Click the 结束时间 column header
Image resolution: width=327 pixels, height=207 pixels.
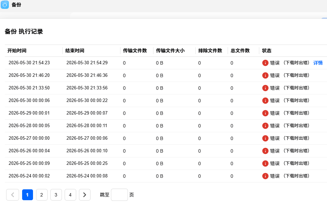coord(75,51)
